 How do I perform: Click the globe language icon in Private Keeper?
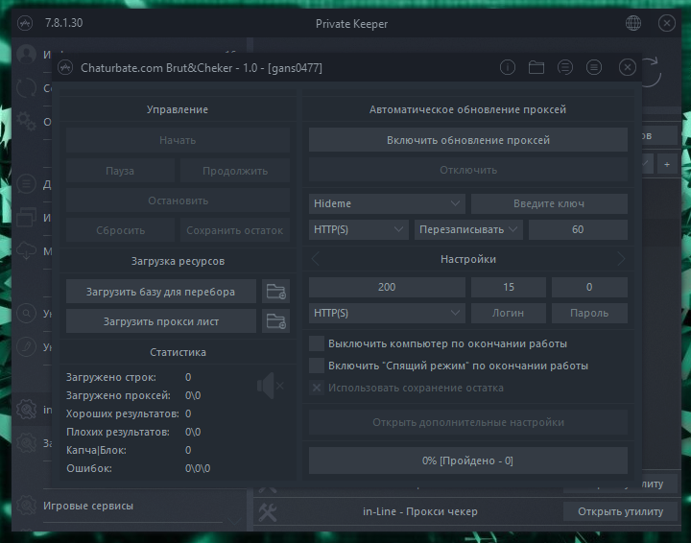click(x=633, y=23)
